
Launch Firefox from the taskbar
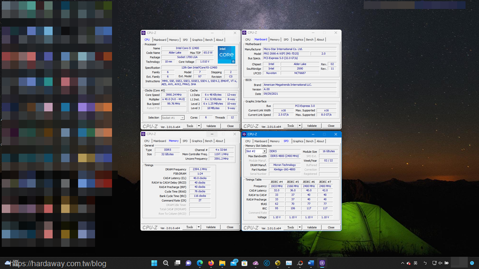point(211,263)
